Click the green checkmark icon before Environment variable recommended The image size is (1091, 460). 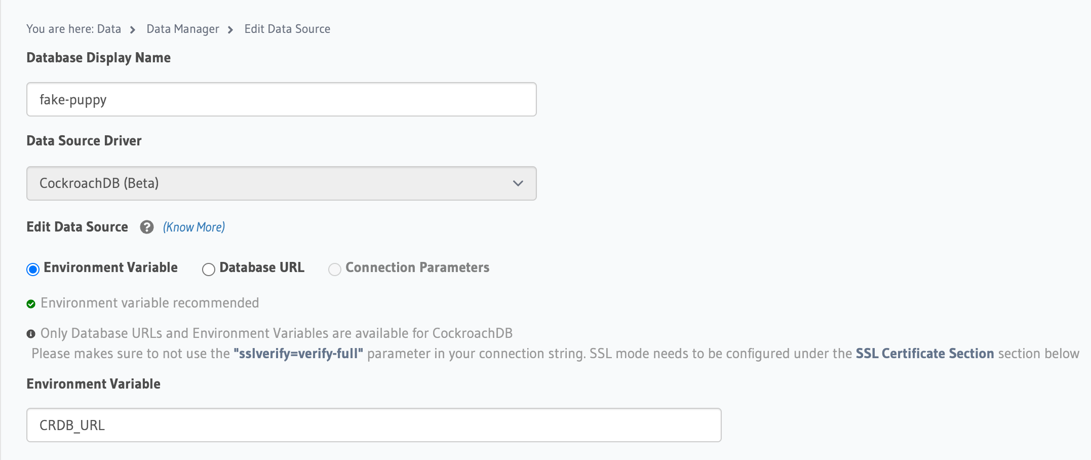[x=31, y=303]
